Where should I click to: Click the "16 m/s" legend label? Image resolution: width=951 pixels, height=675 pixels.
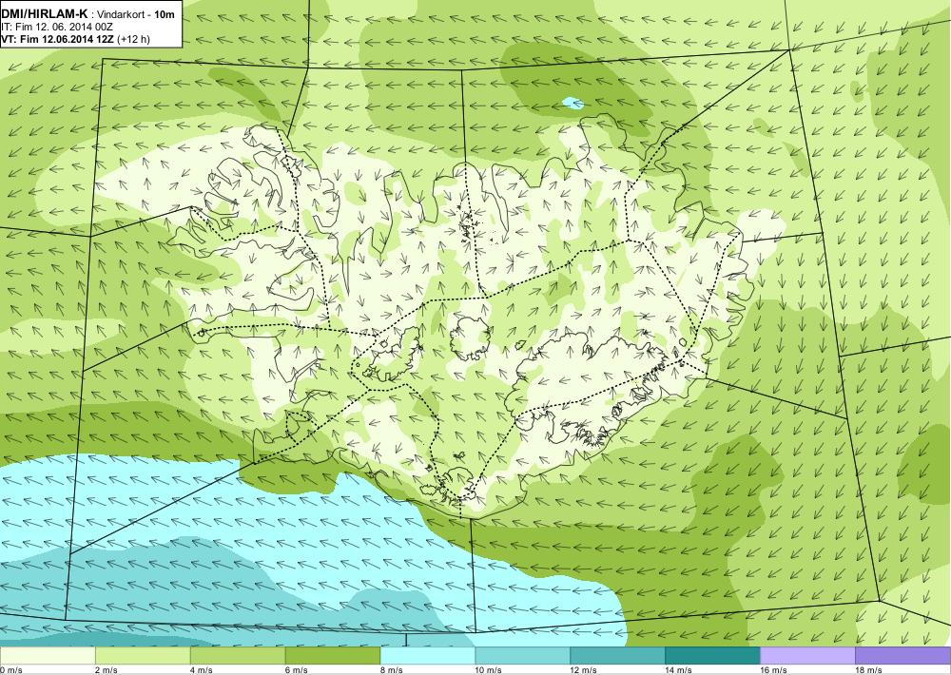(774, 670)
